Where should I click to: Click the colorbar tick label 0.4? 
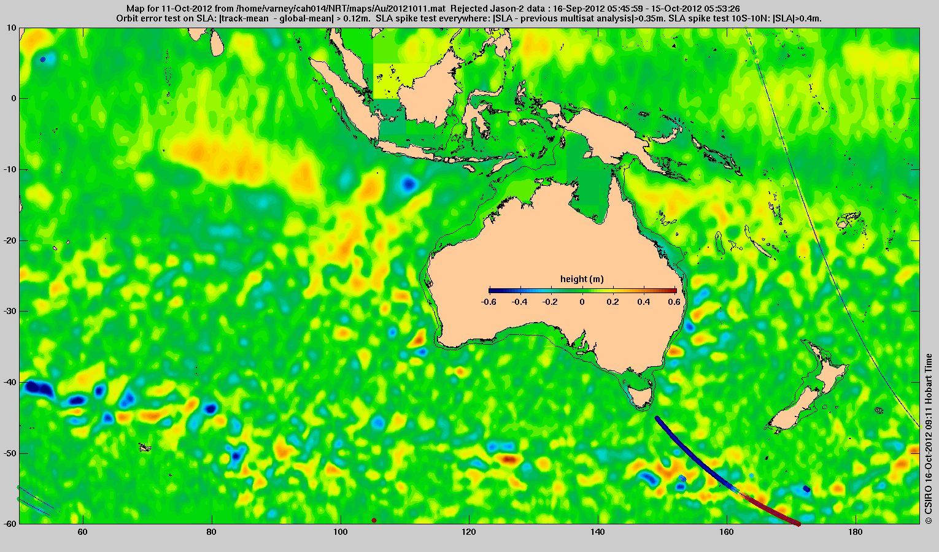(x=645, y=302)
